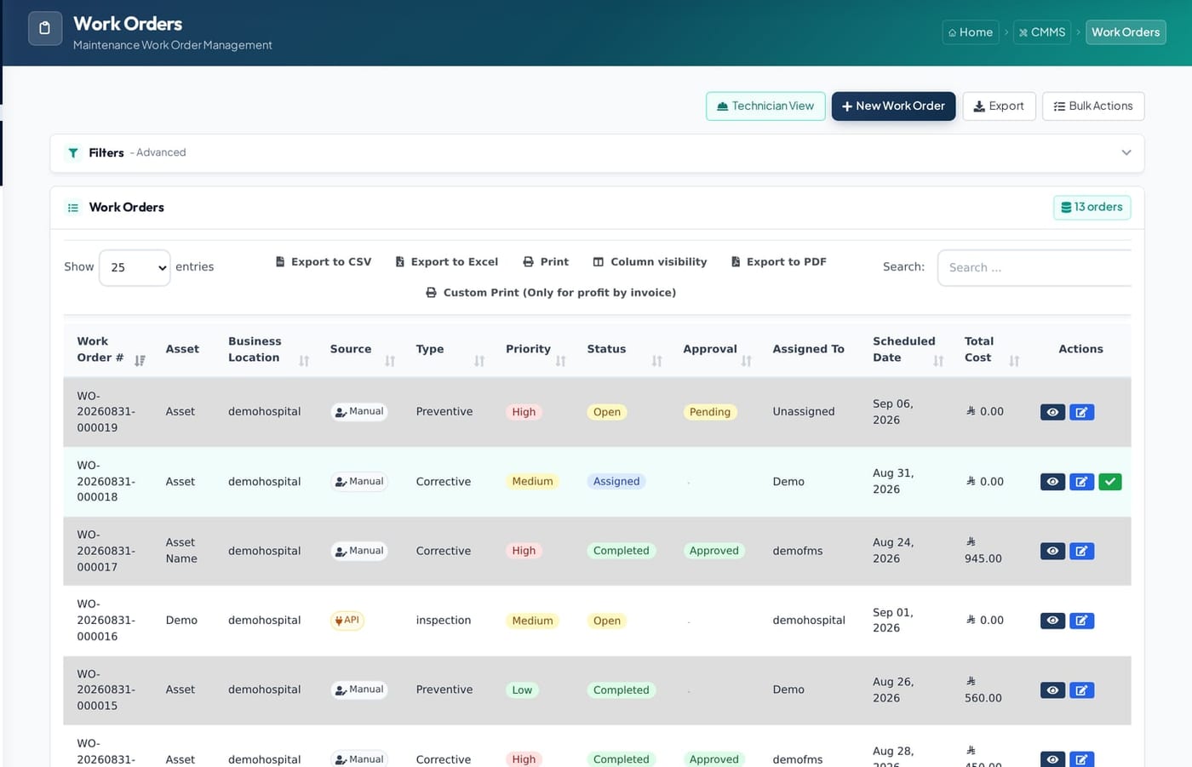Viewport: 1192px width, 767px height.
Task: Click the Export button
Action: [999, 106]
